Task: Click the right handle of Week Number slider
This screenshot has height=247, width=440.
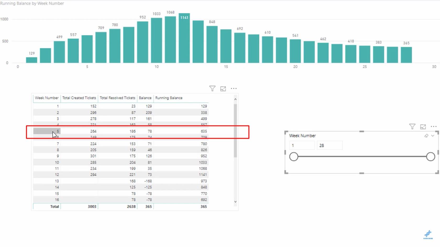Action: pyautogui.click(x=431, y=157)
